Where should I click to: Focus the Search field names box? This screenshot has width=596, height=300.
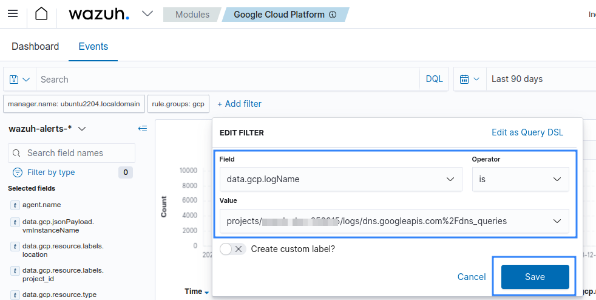[x=72, y=153]
